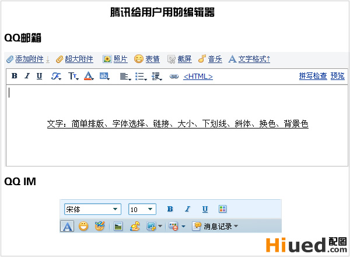Image resolution: width=350 pixels, height=257 pixels.
Task: Click the 添加附件 paperclip icon
Action: pos(10,59)
